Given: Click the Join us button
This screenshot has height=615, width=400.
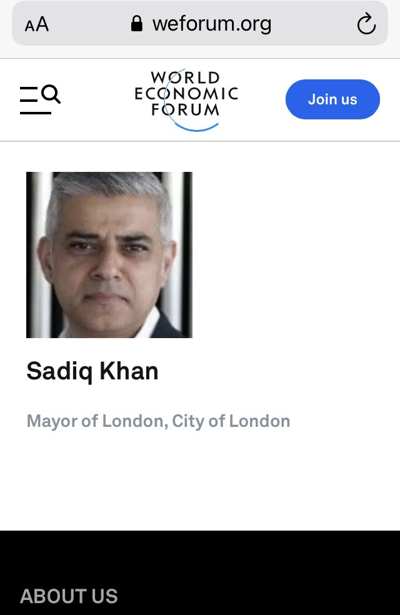Looking at the screenshot, I should coord(332,99).
